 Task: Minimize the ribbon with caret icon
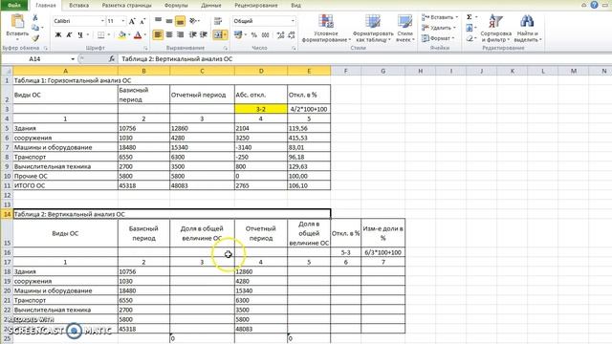coord(584,5)
